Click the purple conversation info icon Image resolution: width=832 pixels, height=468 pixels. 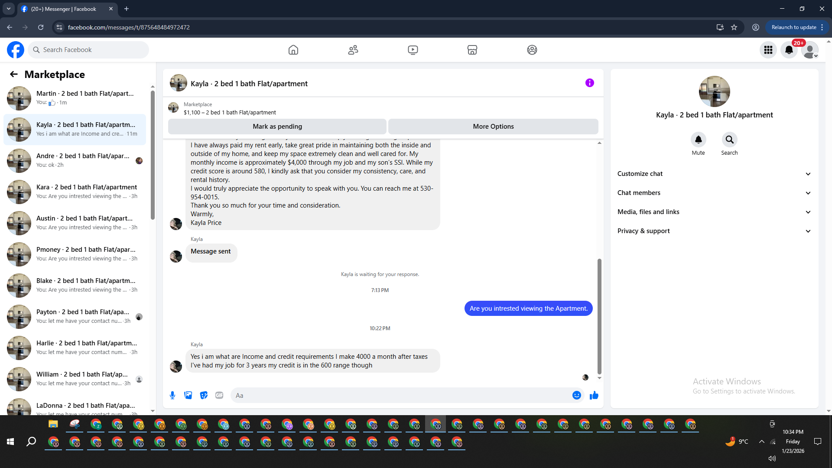point(589,83)
